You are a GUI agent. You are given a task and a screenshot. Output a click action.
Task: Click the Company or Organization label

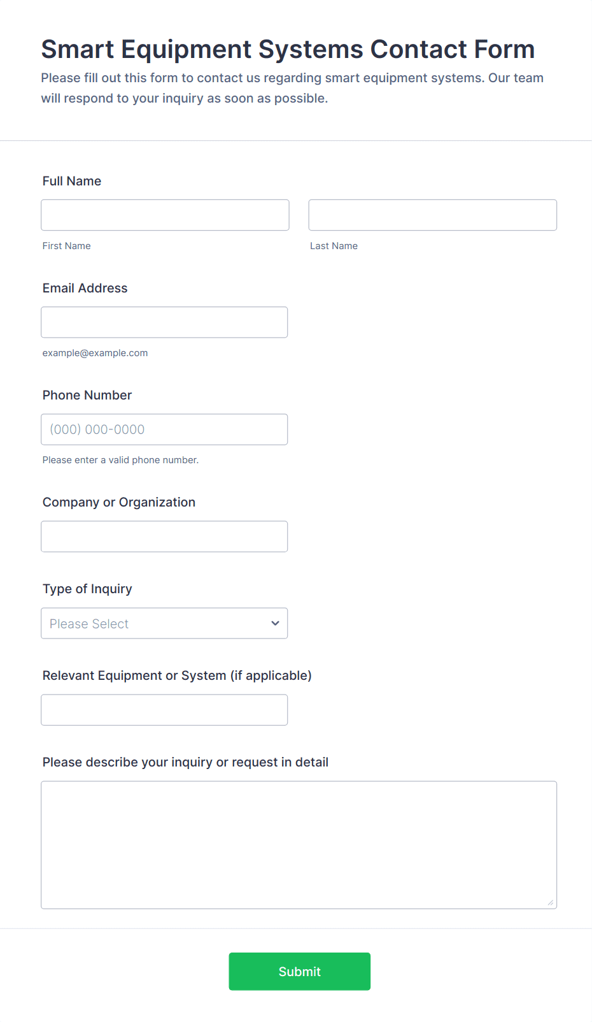(x=119, y=502)
